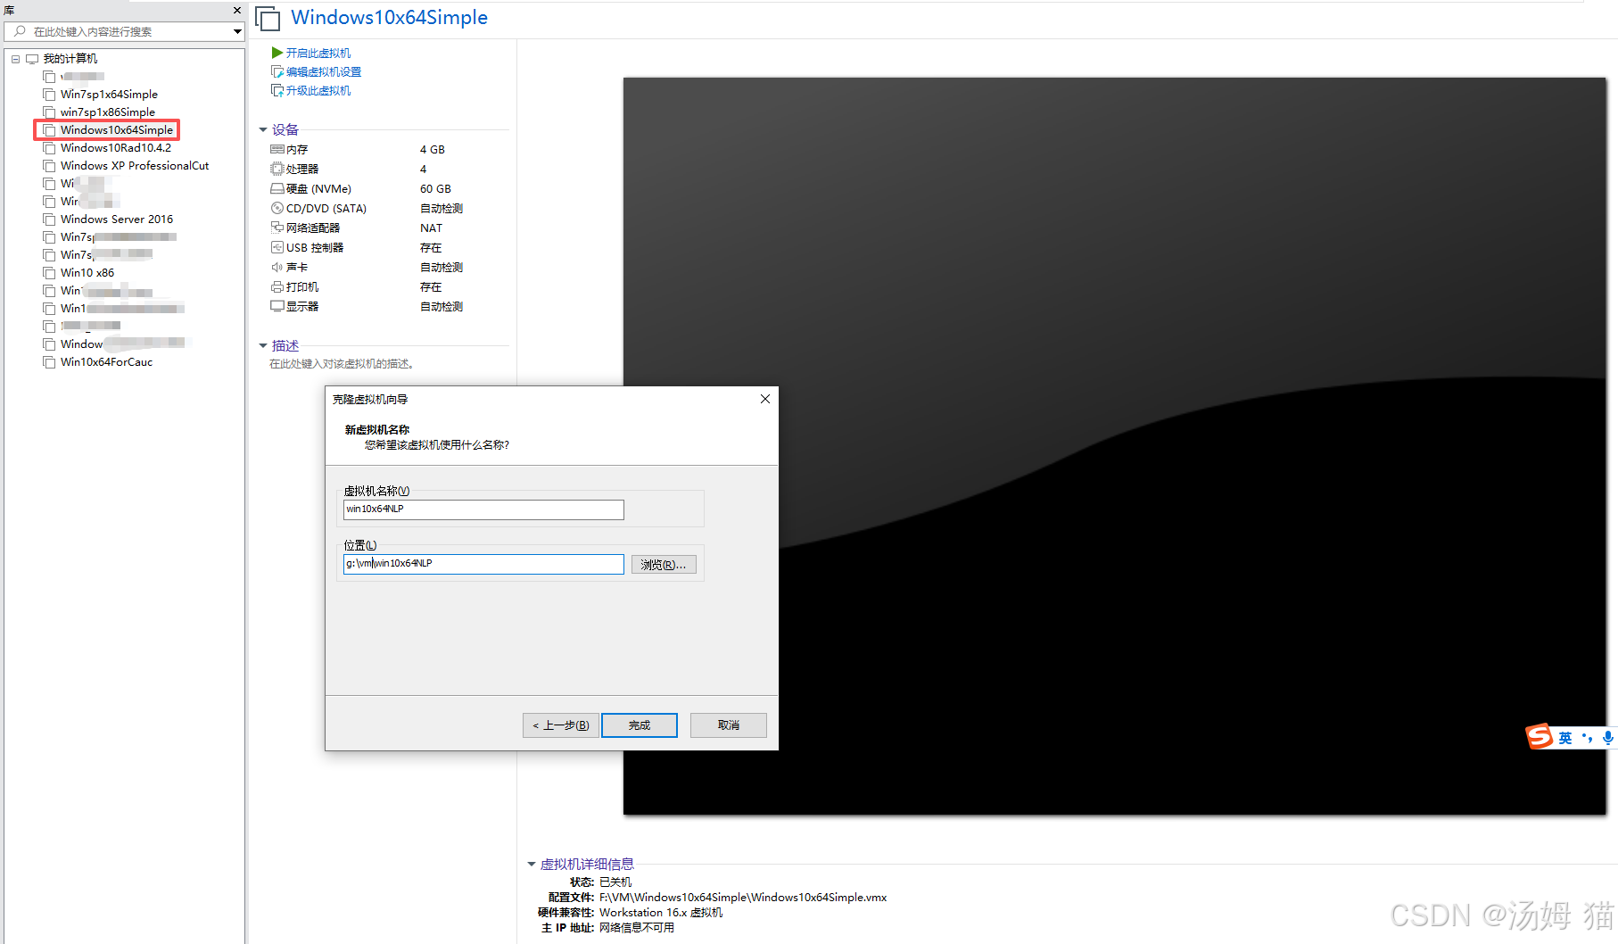
Task: Click the CD/DVD (SATA) device icon
Action: pyautogui.click(x=277, y=208)
